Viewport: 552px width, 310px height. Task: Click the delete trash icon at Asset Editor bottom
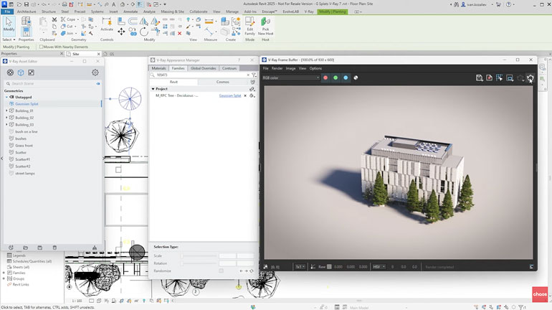(54, 248)
